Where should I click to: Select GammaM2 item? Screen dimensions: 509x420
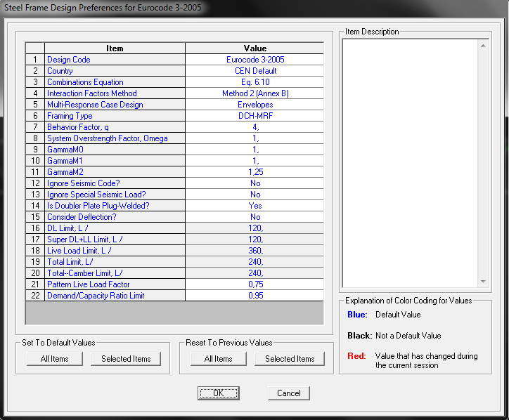point(115,172)
